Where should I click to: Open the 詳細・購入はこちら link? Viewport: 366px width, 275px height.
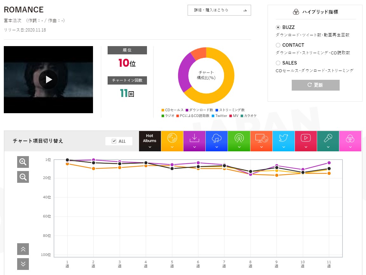[x=219, y=10]
